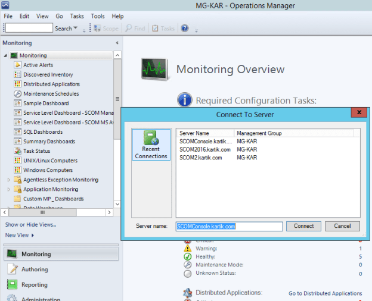Open the View menu
The image size is (372, 301).
[42, 16]
